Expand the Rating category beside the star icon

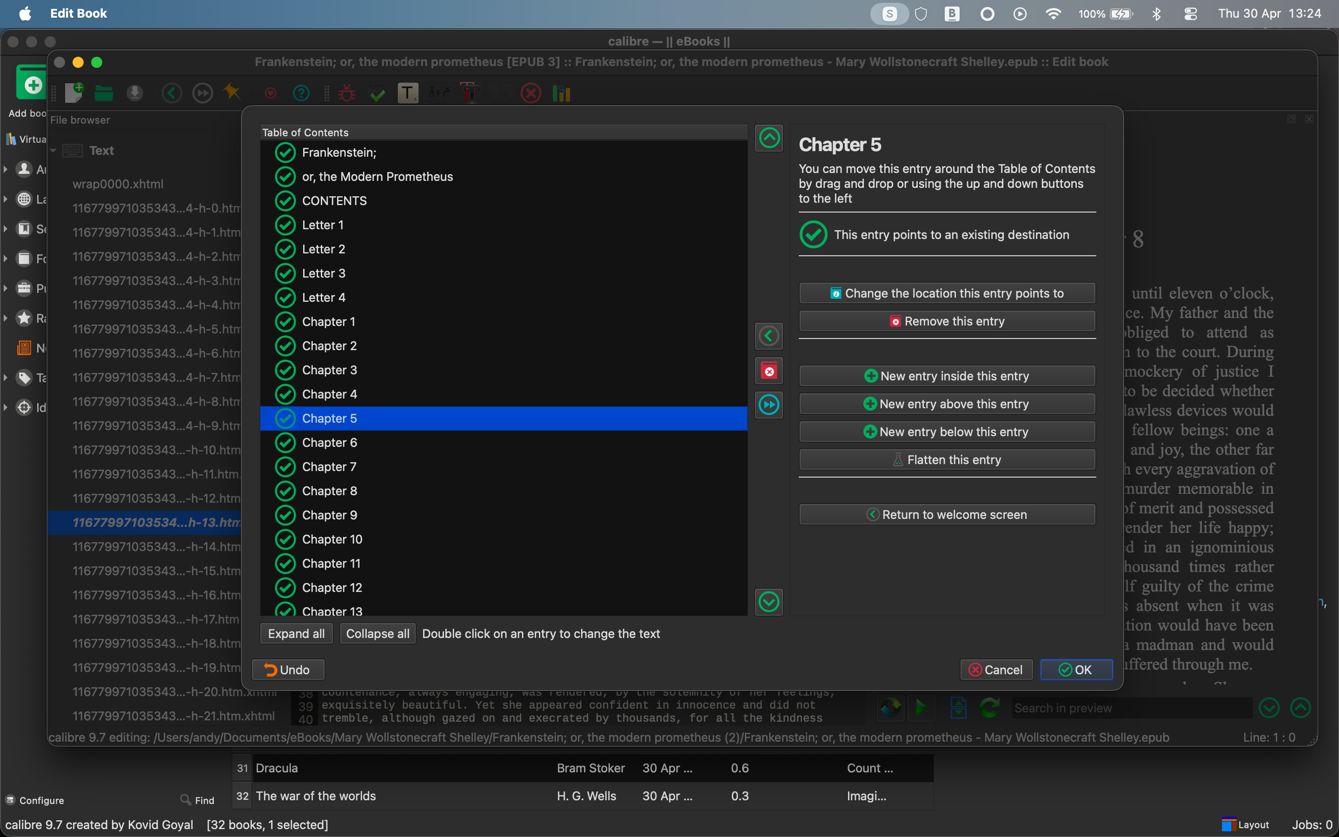(x=5, y=319)
